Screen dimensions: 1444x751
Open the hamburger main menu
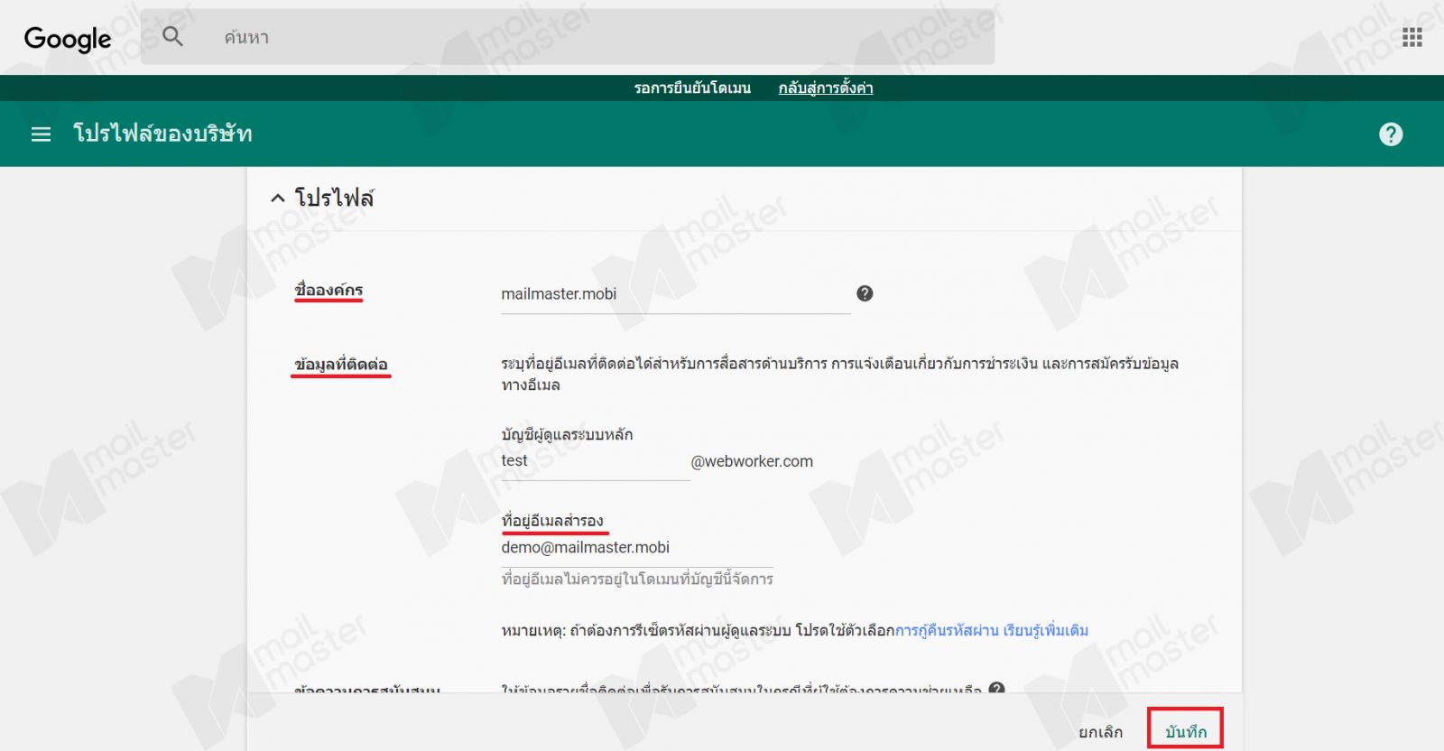41,134
